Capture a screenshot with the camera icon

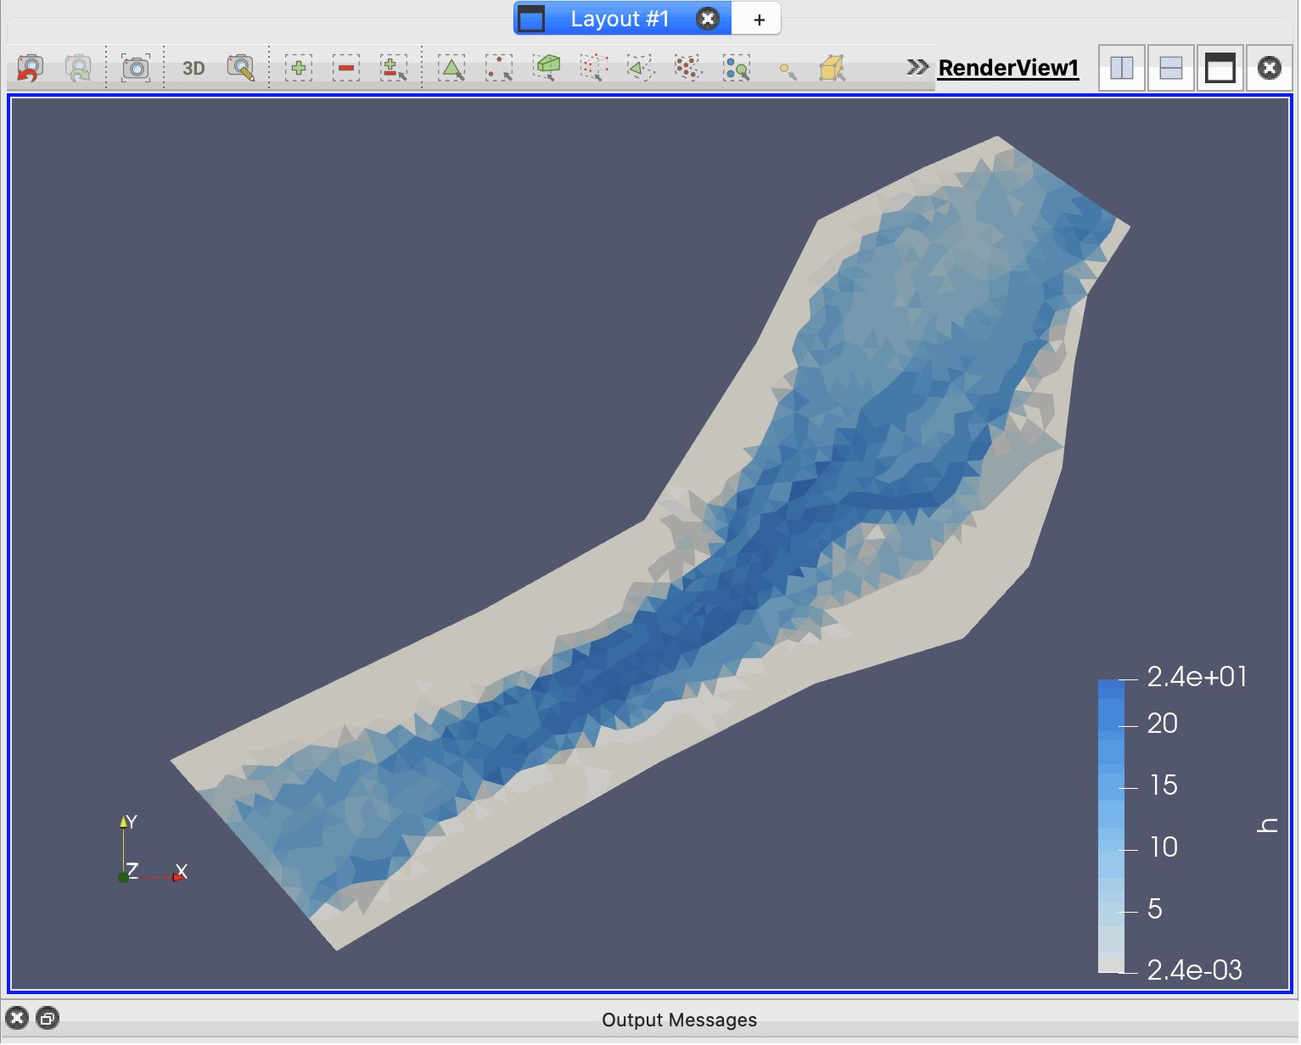click(136, 68)
